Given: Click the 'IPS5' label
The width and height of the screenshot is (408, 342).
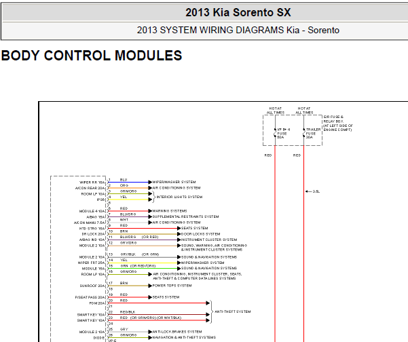Looking at the screenshot, I should point(100,199).
